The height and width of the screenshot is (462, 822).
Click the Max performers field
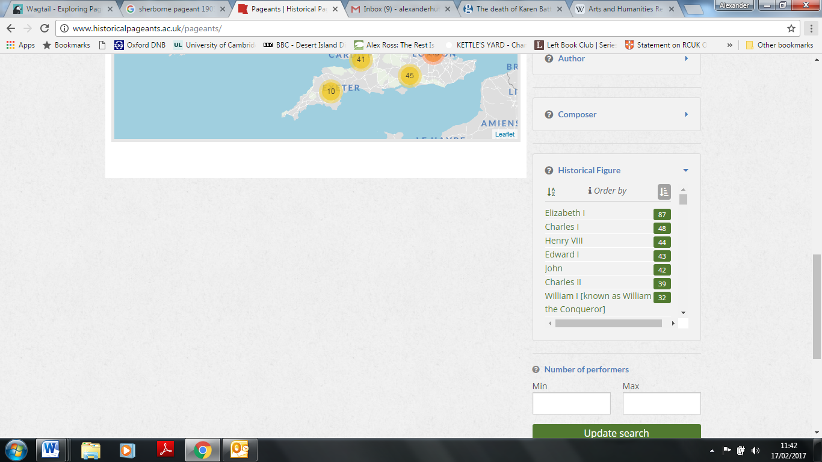[661, 403]
